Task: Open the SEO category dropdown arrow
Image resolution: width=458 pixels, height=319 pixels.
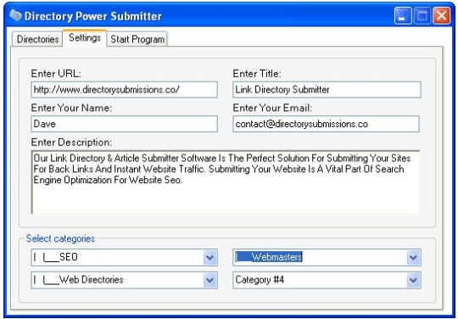Action: pos(209,257)
